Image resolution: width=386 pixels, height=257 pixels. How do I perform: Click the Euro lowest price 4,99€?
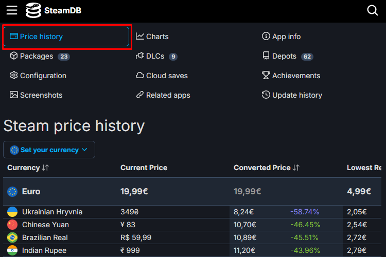[359, 191]
